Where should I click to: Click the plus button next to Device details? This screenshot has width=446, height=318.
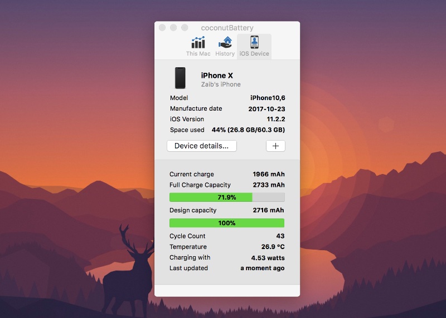(275, 146)
